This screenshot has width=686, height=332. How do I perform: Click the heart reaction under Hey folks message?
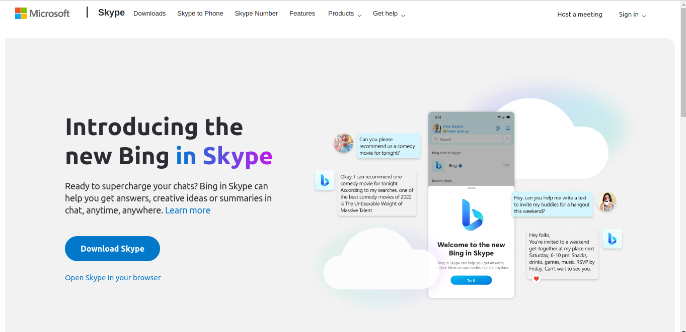point(537,279)
